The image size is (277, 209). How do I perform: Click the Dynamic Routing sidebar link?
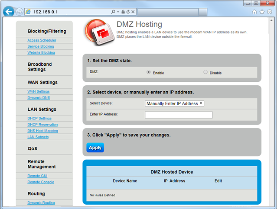[41, 203]
